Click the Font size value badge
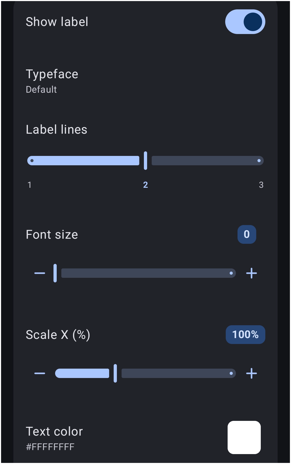 (x=247, y=234)
